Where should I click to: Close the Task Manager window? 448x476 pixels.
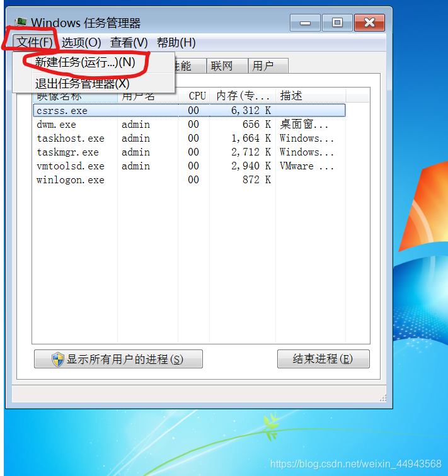click(369, 23)
